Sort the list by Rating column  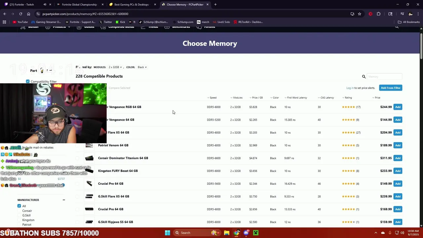point(347,98)
